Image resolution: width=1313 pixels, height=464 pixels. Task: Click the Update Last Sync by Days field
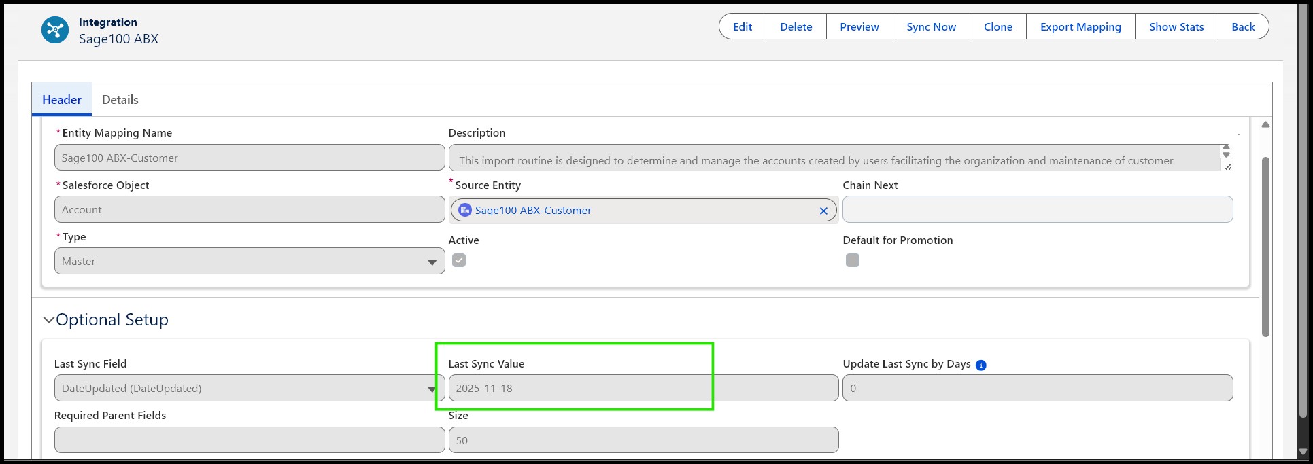[x=1038, y=389]
